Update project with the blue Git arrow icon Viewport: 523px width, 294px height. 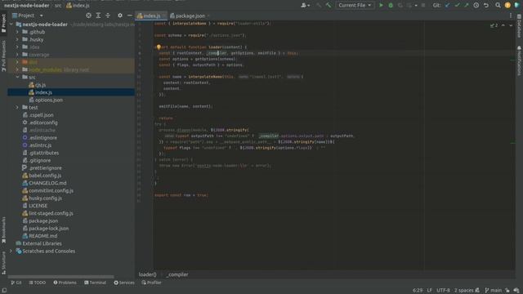(447, 6)
